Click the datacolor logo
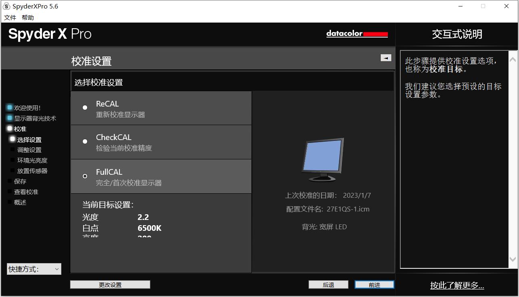 pyautogui.click(x=357, y=34)
